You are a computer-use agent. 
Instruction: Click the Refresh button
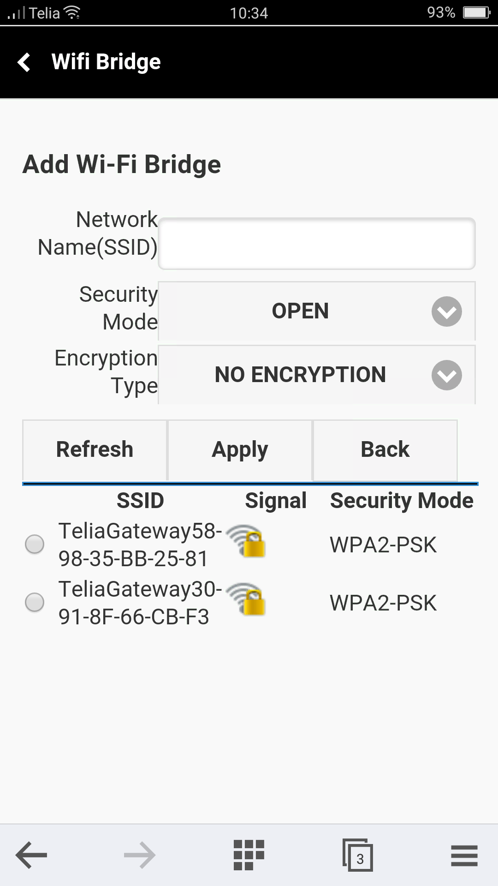tap(95, 450)
